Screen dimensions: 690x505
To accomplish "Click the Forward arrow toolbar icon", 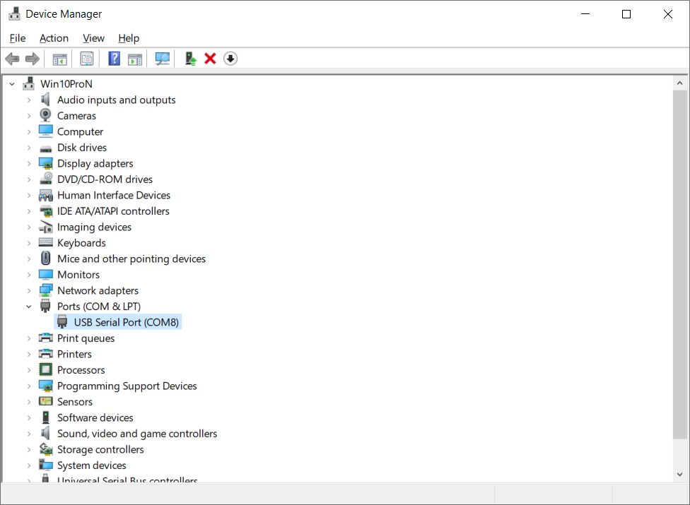I will tap(33, 59).
